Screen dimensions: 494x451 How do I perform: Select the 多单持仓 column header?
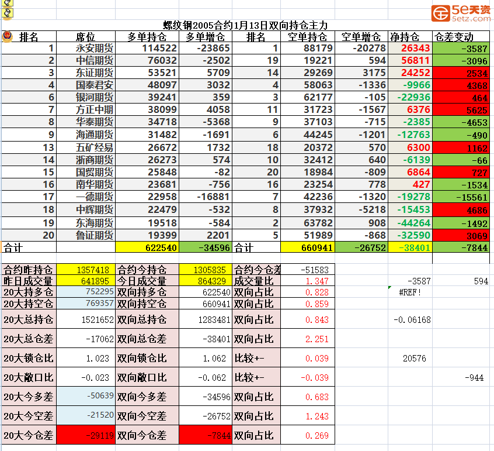click(x=147, y=37)
